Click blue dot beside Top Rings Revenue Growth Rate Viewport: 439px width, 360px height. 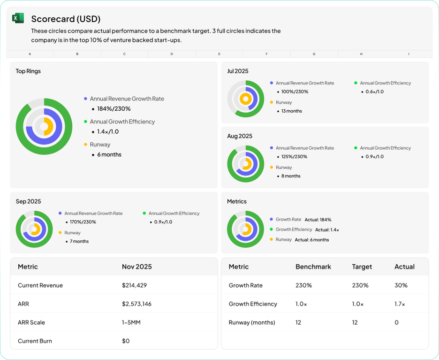point(85,99)
